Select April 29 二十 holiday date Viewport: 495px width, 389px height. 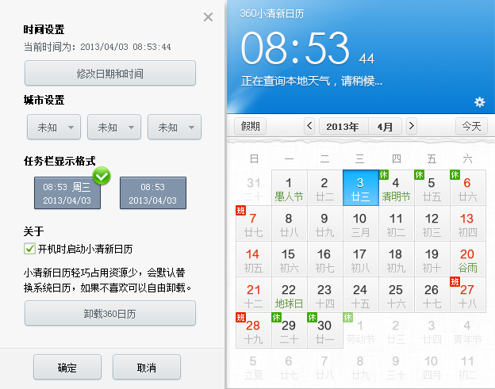click(x=290, y=330)
